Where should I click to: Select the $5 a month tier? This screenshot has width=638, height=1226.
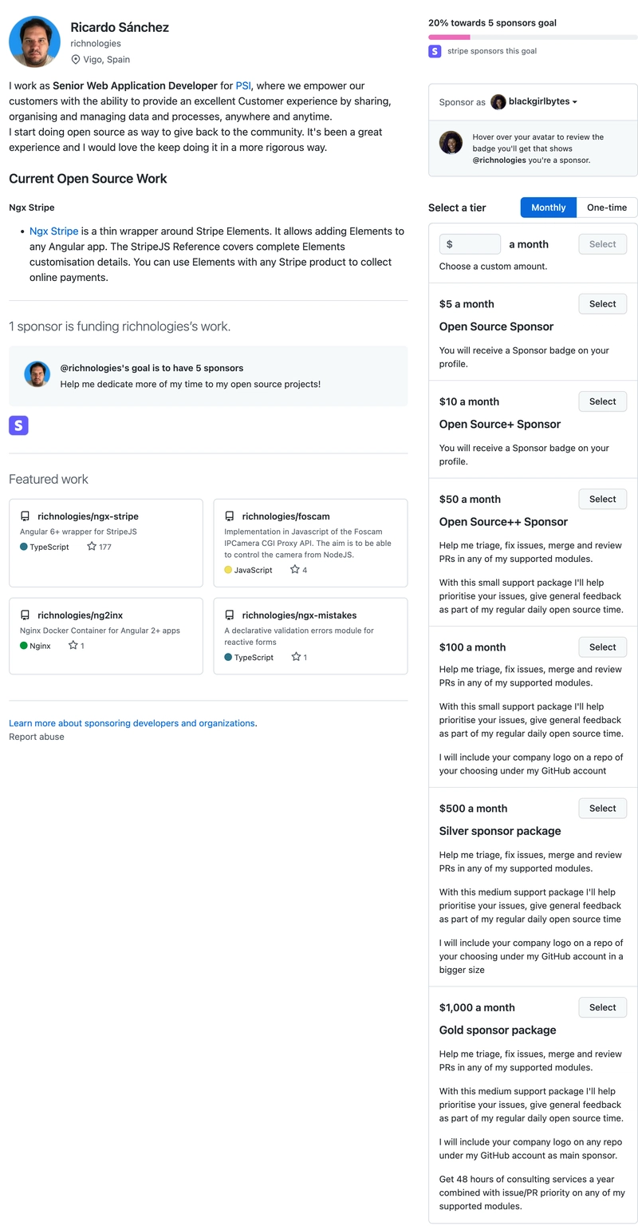[602, 304]
